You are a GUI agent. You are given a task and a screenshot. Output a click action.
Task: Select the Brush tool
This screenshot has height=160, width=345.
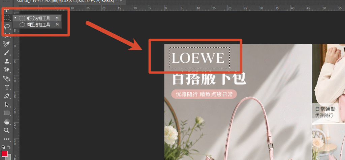7,53
